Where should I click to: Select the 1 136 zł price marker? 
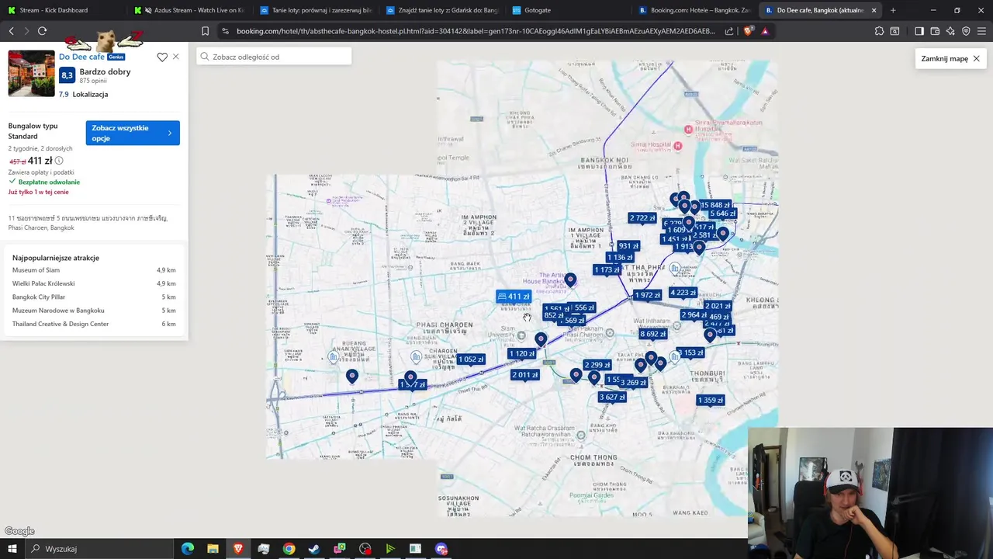tap(620, 258)
